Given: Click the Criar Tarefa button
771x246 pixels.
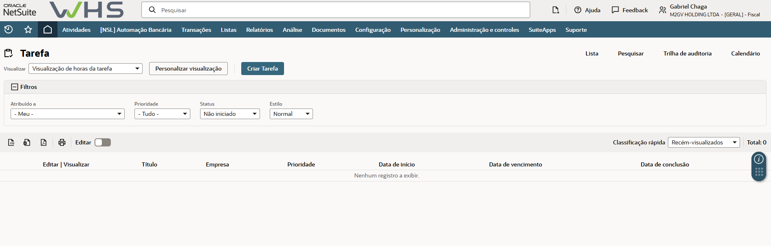Looking at the screenshot, I should click(x=262, y=69).
